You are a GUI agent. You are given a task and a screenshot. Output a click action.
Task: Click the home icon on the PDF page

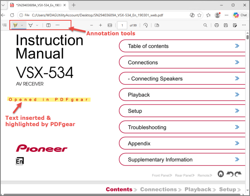tap(221, 174)
